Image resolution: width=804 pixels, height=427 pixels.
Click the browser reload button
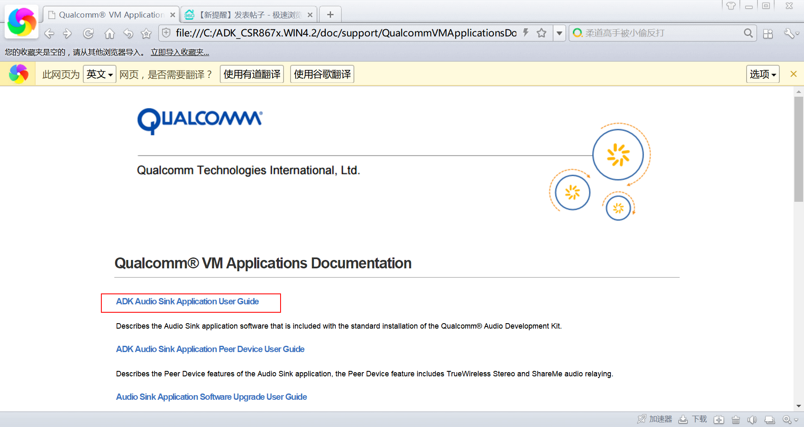pos(88,33)
